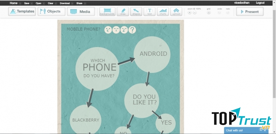Select the arrow pointing to NO
This screenshot has width=276, height=134.
130,122
